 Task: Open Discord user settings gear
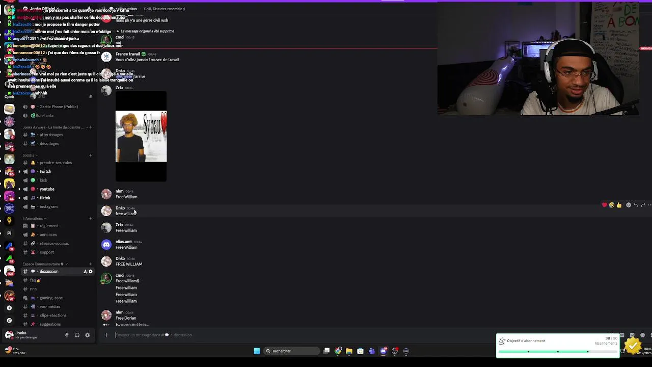(x=87, y=335)
